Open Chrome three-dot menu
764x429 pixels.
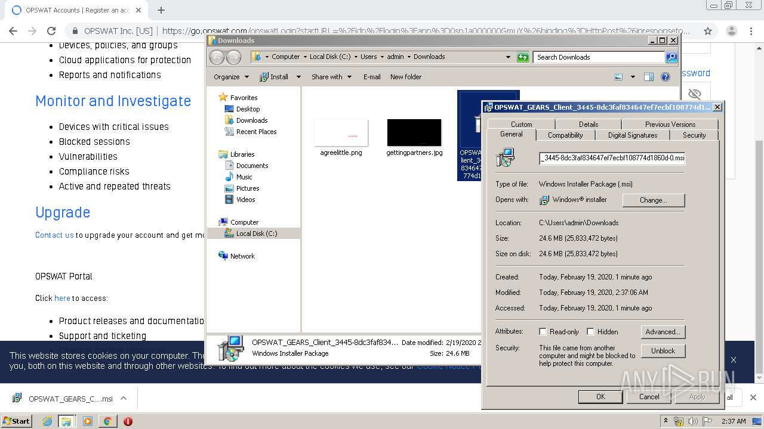[751, 31]
